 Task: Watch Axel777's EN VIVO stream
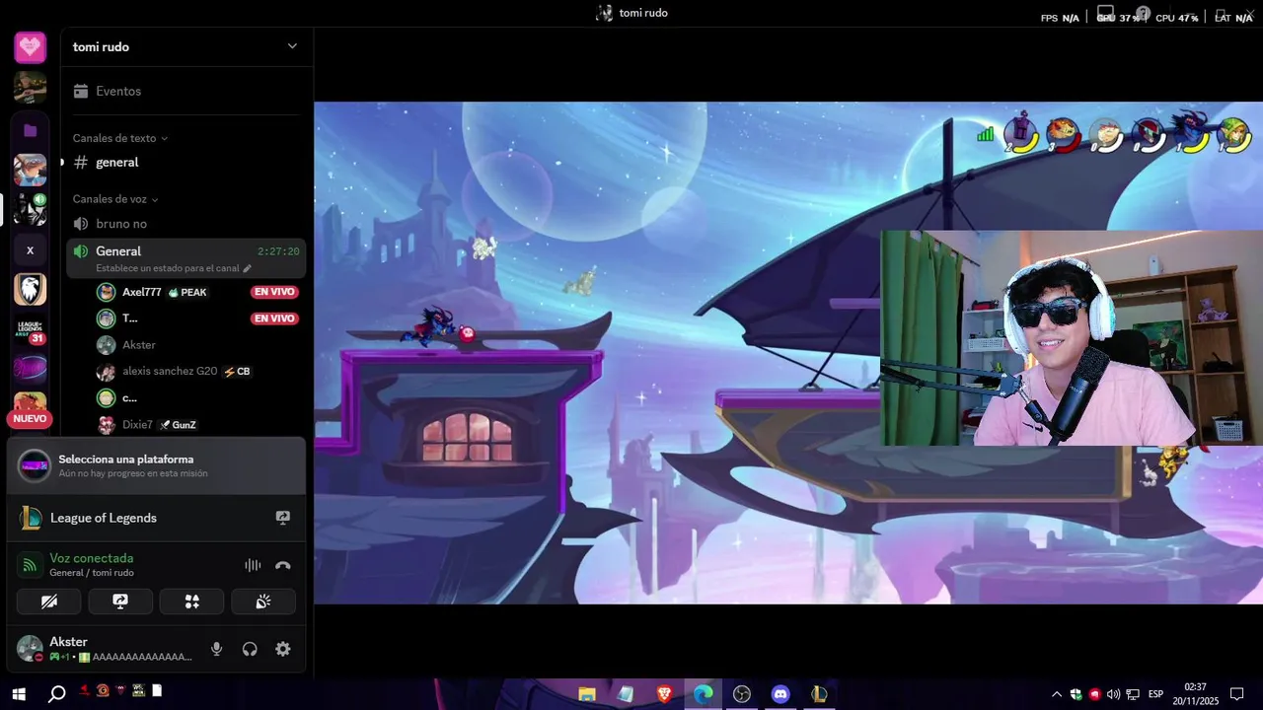tap(274, 292)
